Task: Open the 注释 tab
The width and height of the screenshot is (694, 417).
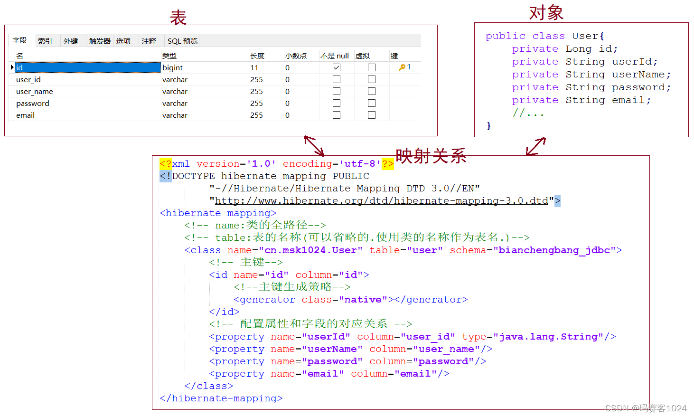Action: point(149,41)
